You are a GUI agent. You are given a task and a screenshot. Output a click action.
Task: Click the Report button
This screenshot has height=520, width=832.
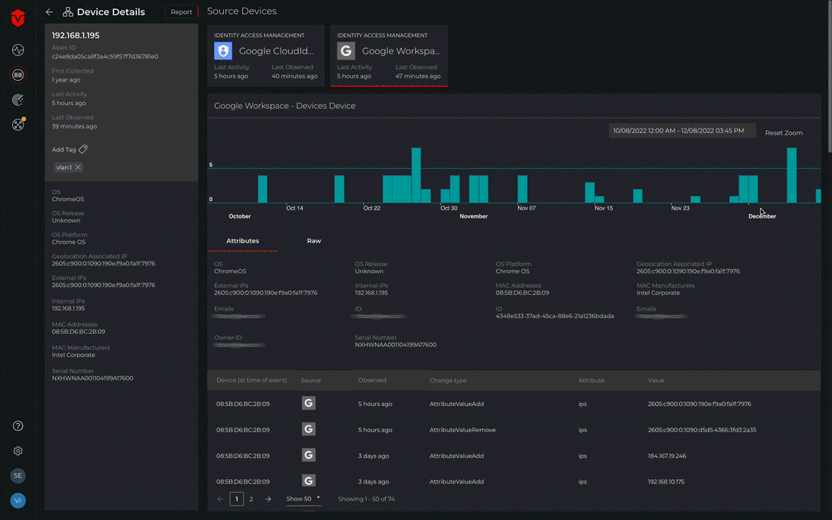[182, 11]
